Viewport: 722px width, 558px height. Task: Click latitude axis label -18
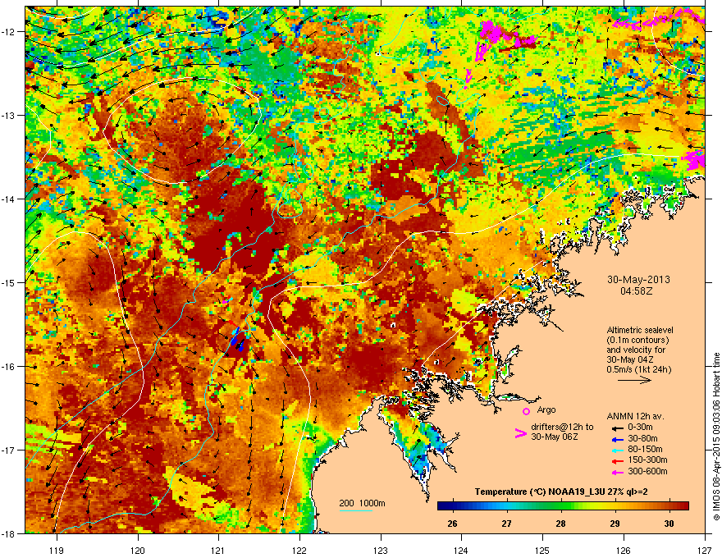(8, 533)
